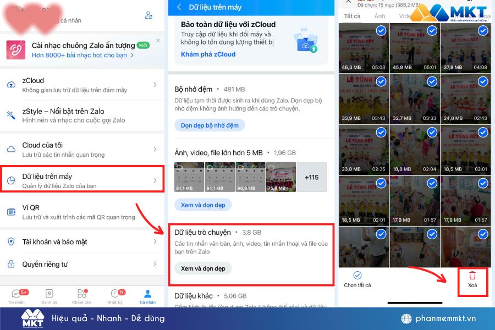
Task: Click the Quyền riêng tư lock icon
Action: [x=11, y=263]
